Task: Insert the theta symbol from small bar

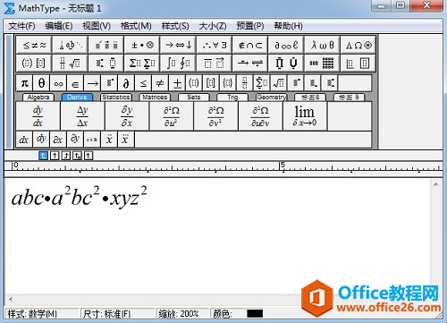Action: (41, 83)
